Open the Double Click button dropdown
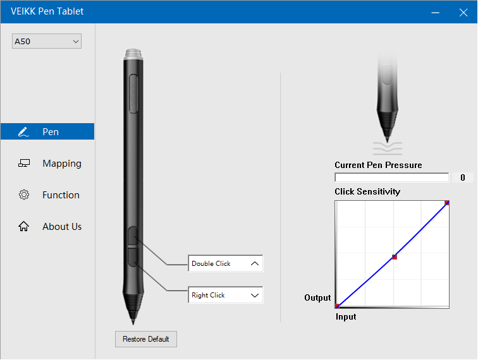 point(225,263)
